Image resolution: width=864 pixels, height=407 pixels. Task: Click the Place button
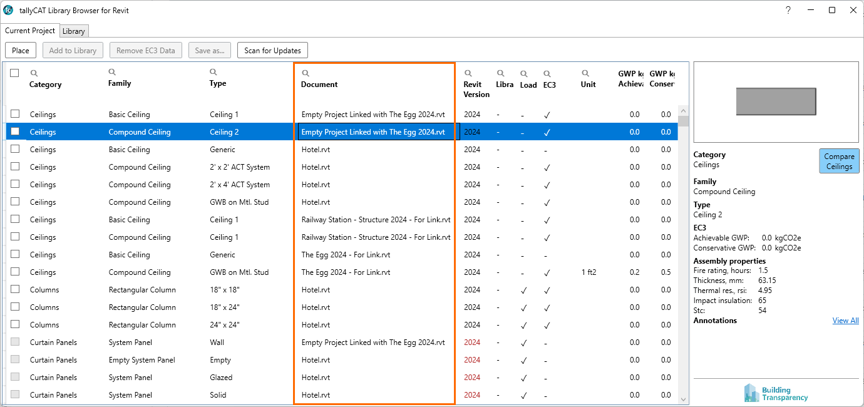[21, 51]
